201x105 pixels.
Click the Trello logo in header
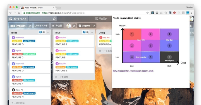[x=101, y=19]
